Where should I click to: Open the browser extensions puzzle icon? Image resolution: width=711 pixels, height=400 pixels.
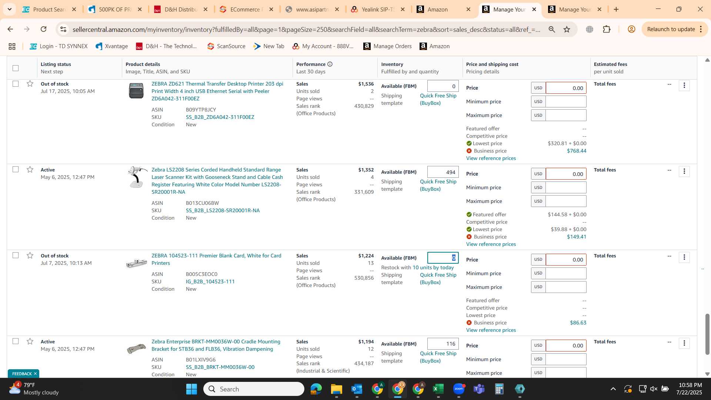[607, 29]
